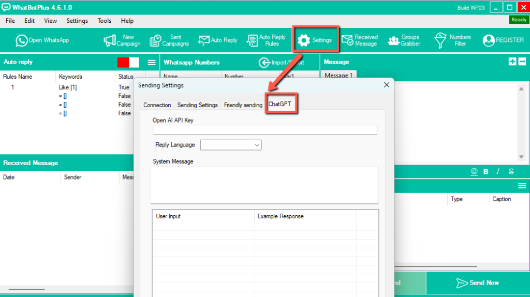Open the Tools menu
This screenshot has width=530, height=297.
(x=104, y=21)
